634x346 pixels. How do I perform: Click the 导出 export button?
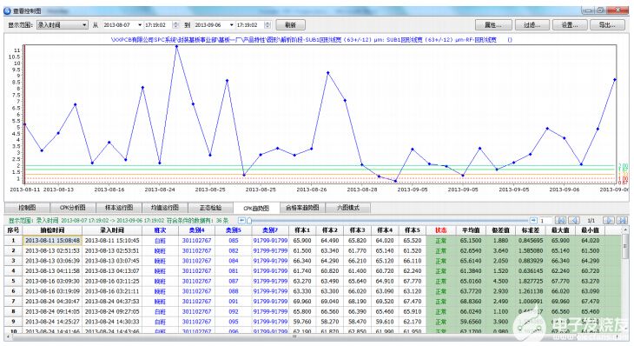pyautogui.click(x=607, y=25)
